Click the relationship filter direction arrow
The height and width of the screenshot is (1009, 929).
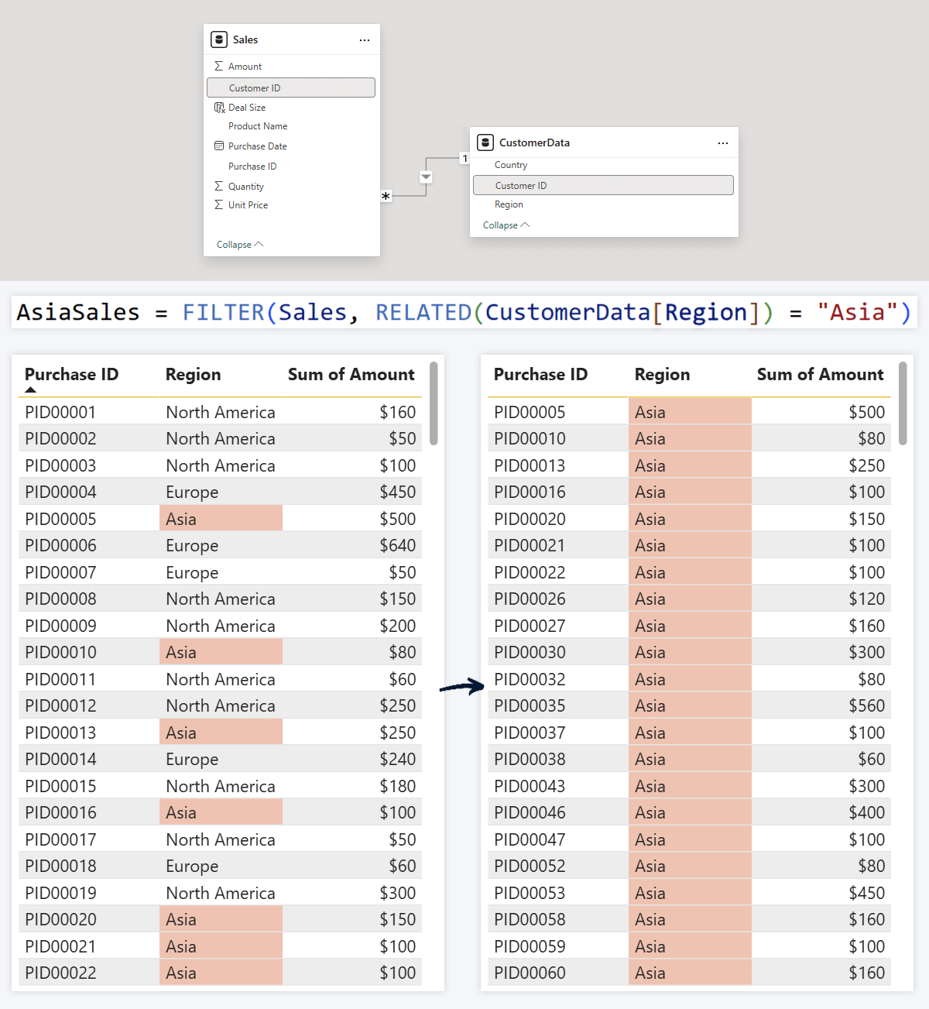(426, 177)
